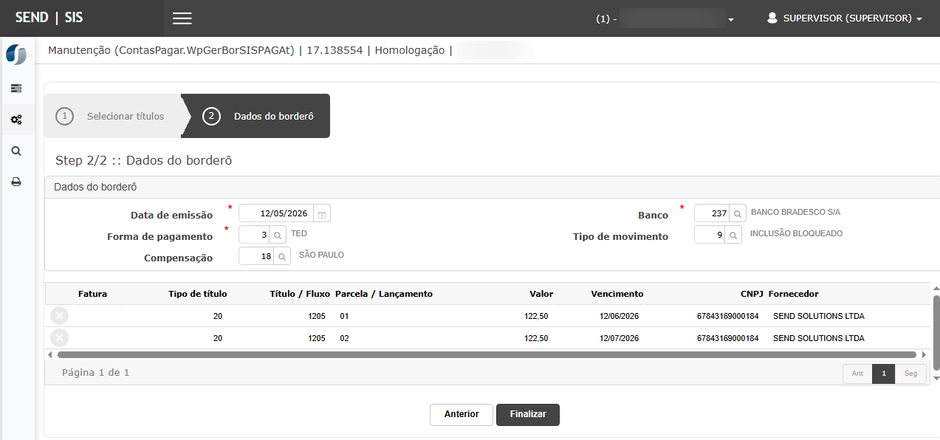Click the Seg pagination button
Image resolution: width=940 pixels, height=440 pixels.
(910, 374)
